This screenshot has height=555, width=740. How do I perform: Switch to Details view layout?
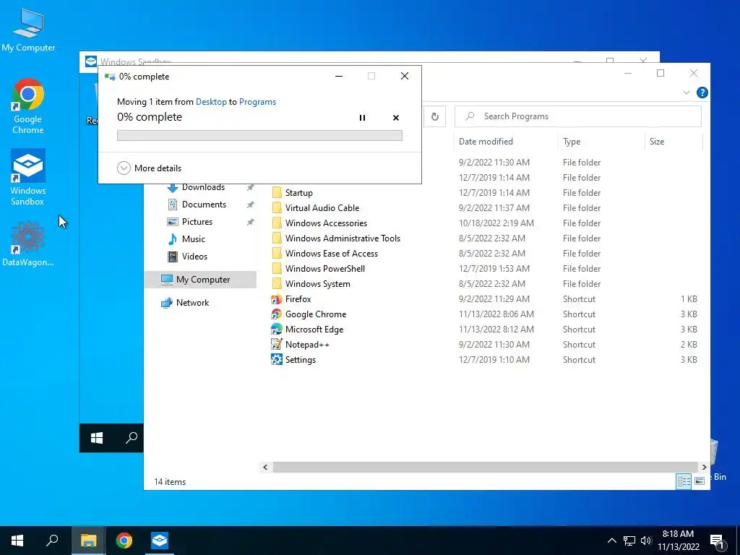coord(684,481)
